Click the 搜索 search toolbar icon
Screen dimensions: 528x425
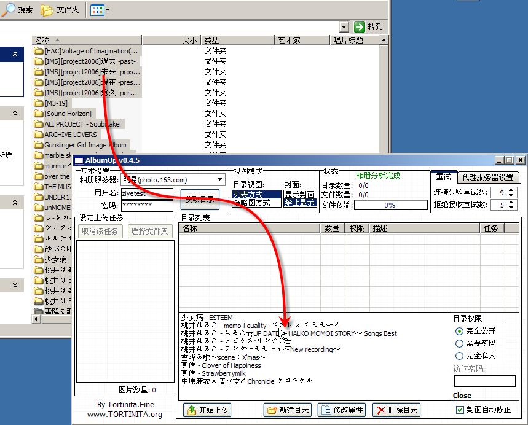[x=9, y=9]
